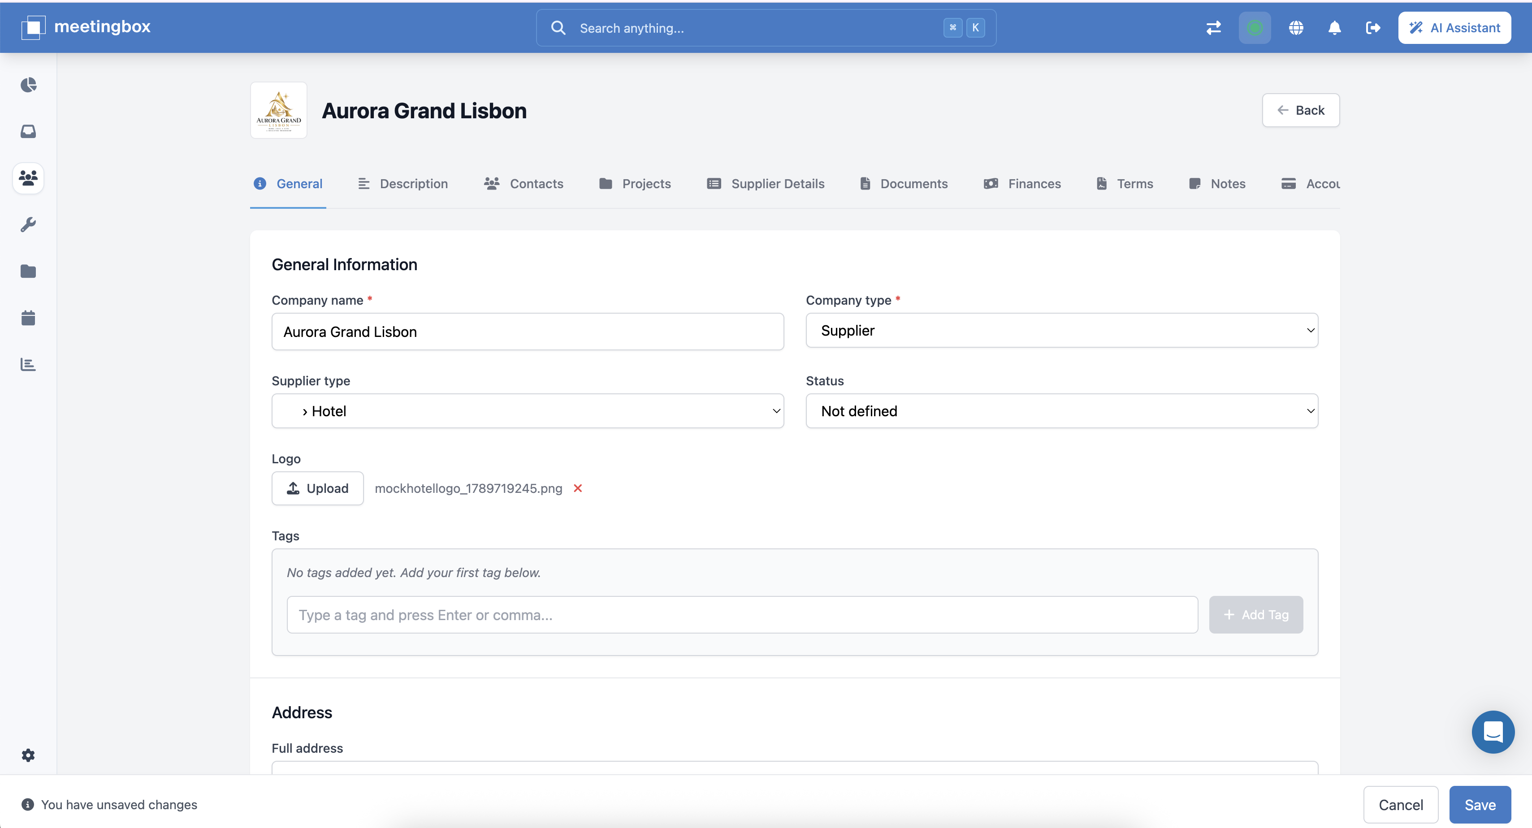The width and height of the screenshot is (1532, 828).
Task: Switch to the General tab
Action: click(x=288, y=184)
